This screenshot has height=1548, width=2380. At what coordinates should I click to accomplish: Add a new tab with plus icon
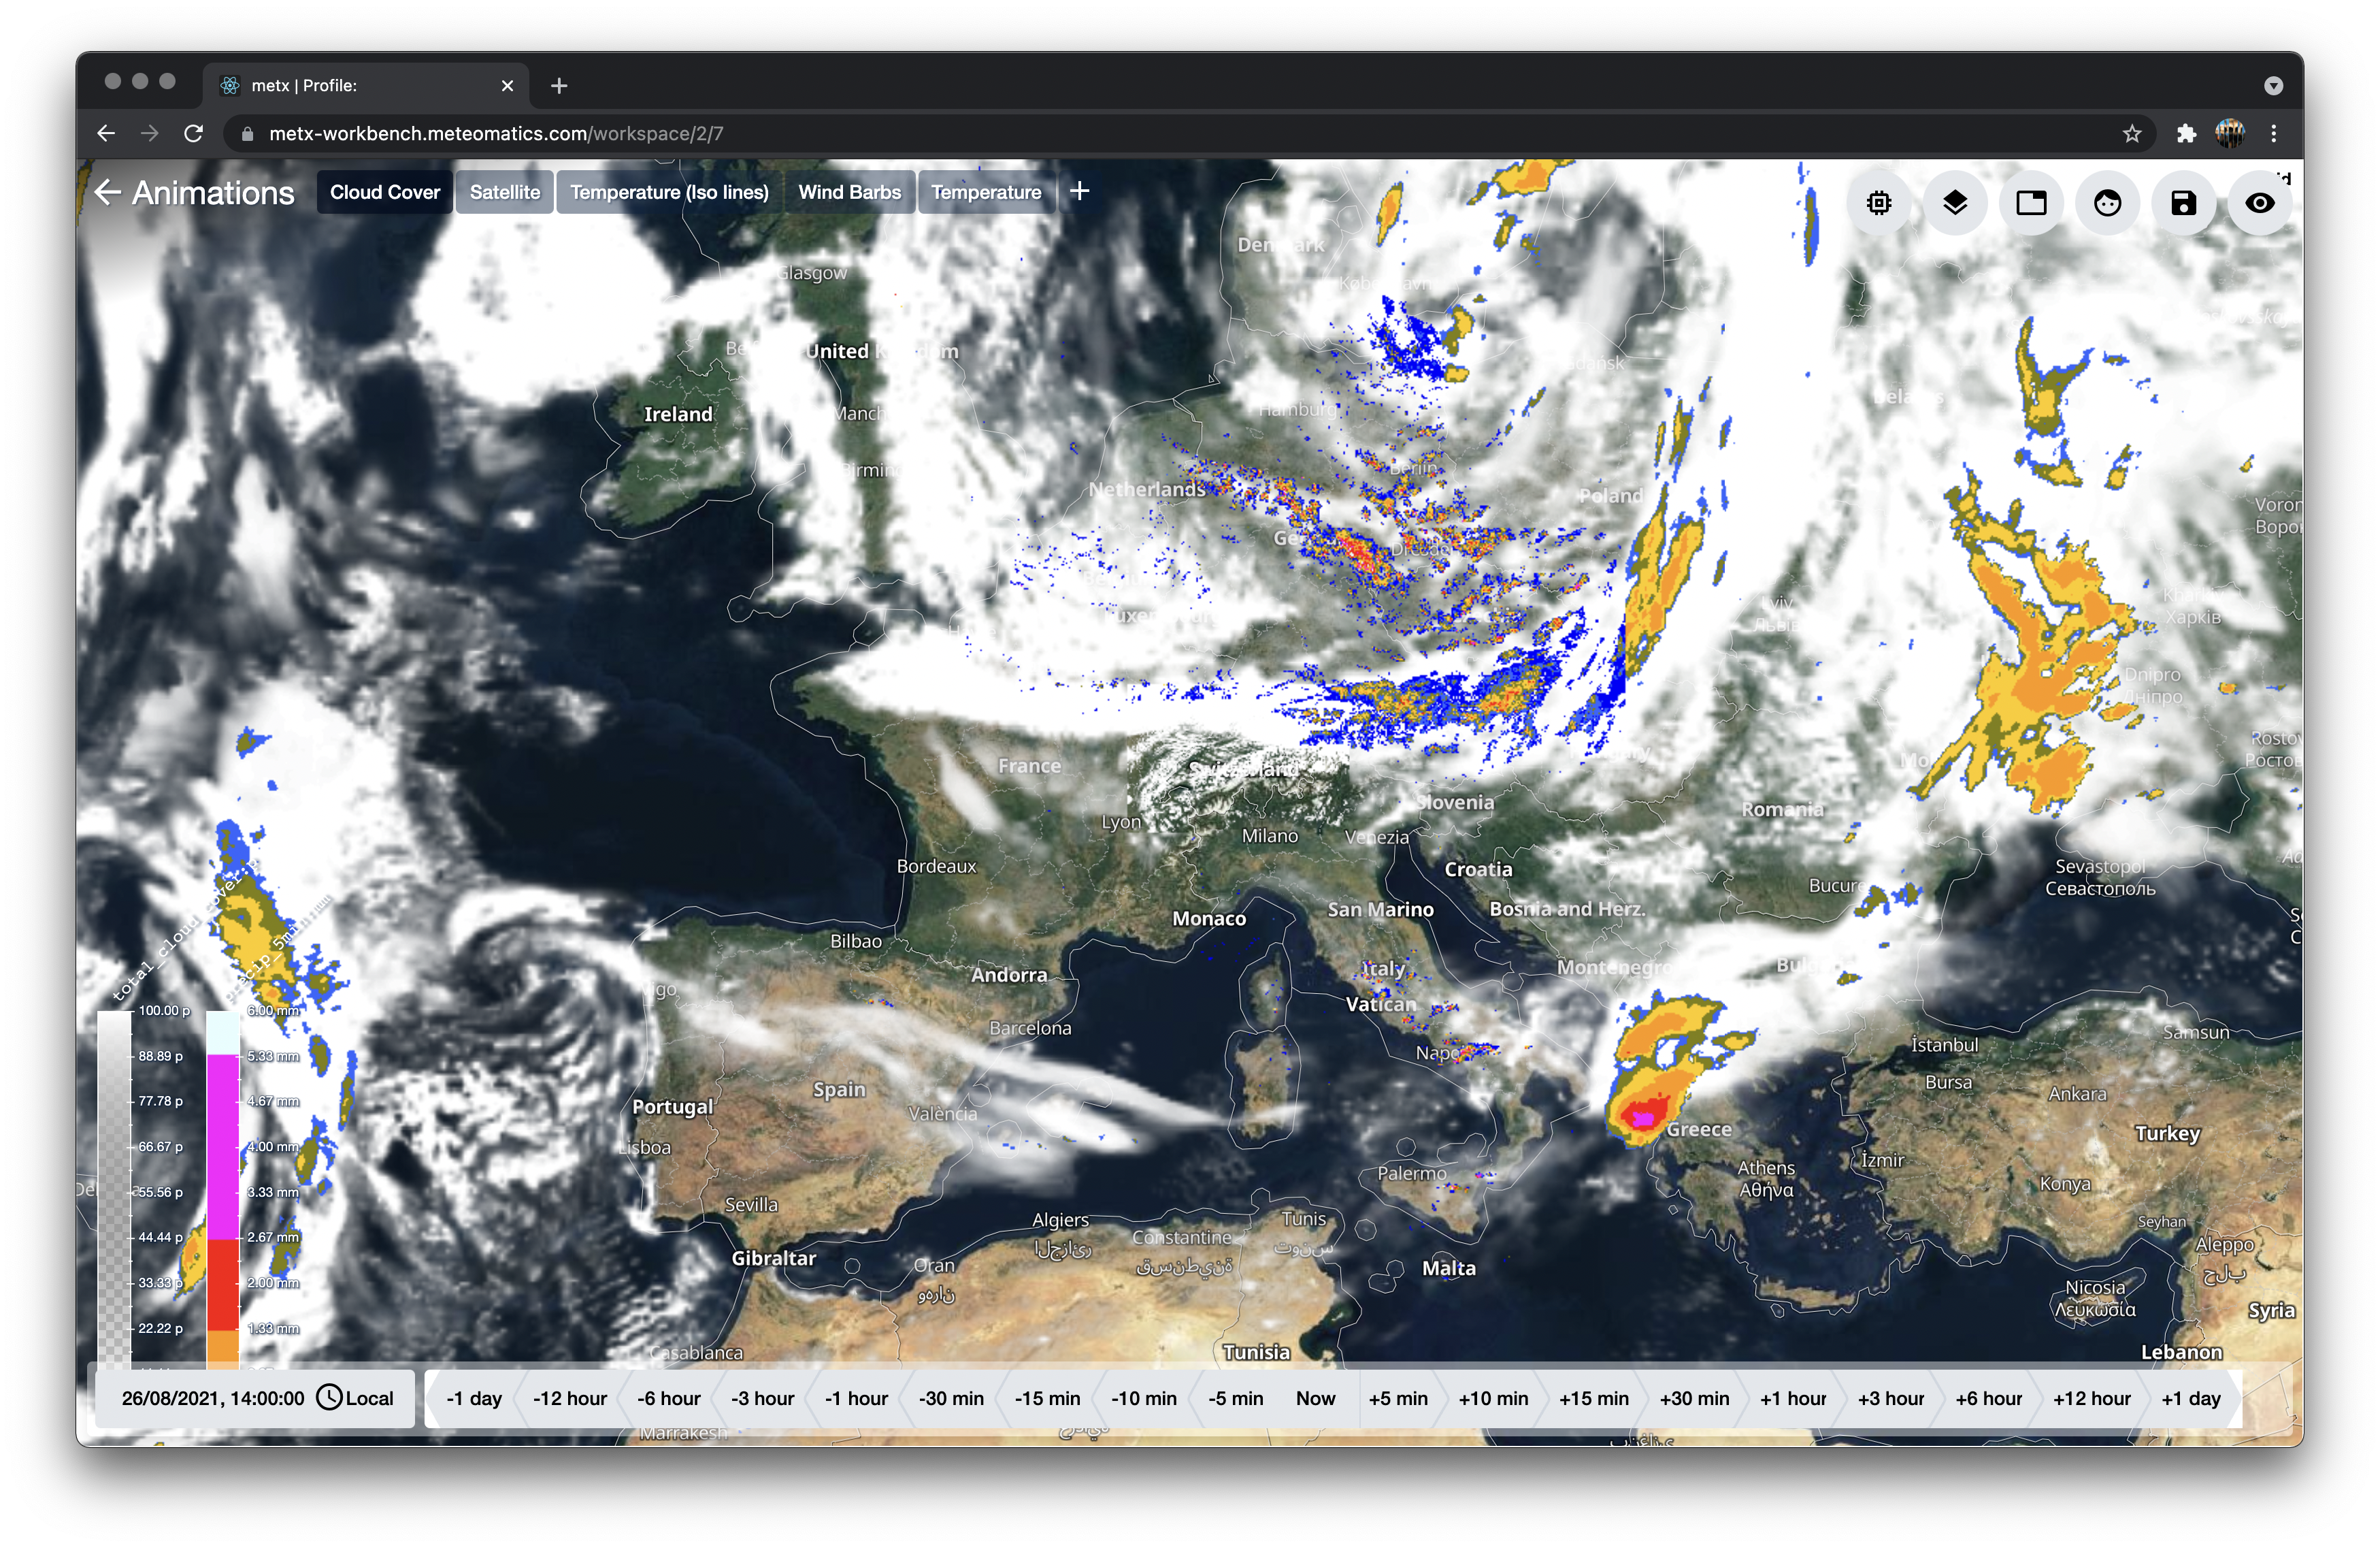click(x=1079, y=191)
